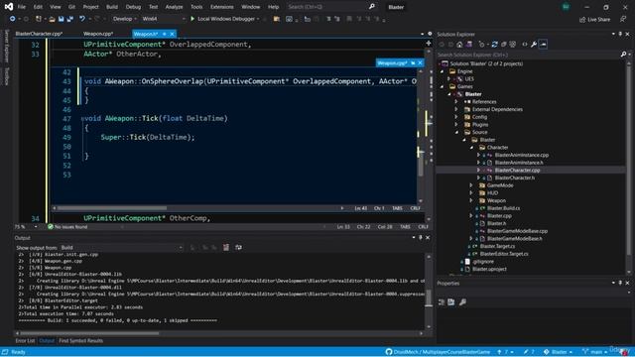The width and height of the screenshot is (635, 357).
Task: Click the Alphabetical sort icon in Properties
Action: 451,301
